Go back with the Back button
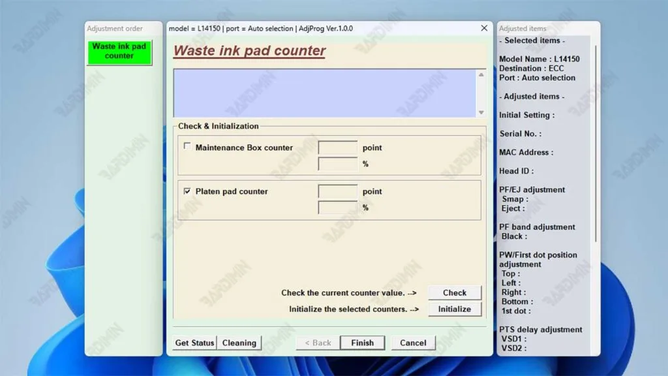 pos(318,343)
